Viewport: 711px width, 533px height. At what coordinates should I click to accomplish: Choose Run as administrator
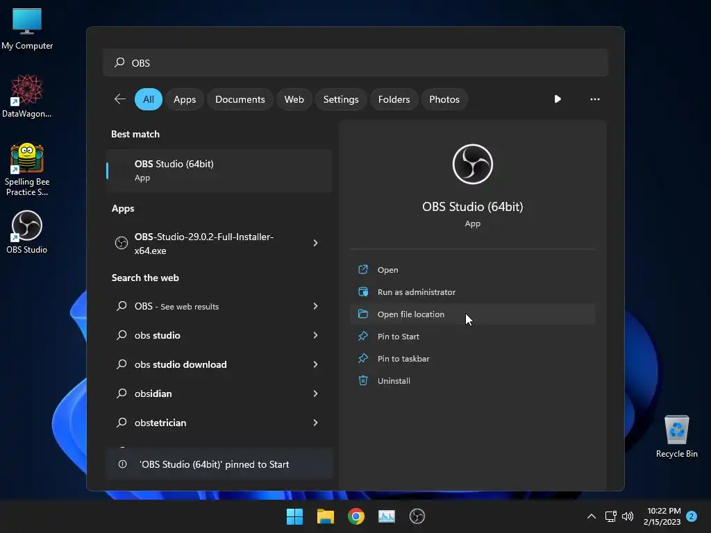click(472, 292)
